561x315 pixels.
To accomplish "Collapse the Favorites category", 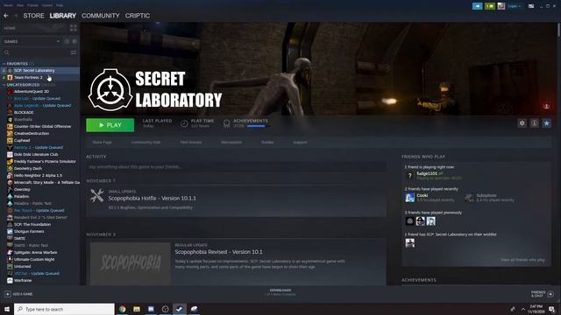I will [x=4, y=64].
